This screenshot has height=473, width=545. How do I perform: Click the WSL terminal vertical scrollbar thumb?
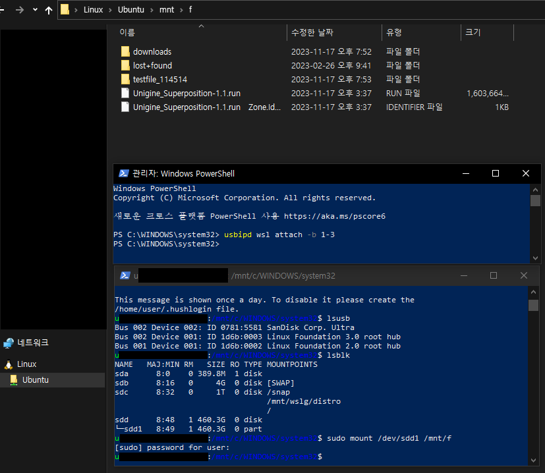point(533,306)
